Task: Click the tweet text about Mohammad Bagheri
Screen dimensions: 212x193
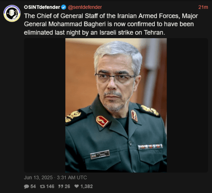Action: [111, 24]
